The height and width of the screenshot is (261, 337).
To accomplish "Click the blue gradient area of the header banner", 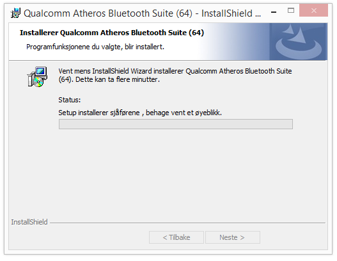I will click(237, 42).
